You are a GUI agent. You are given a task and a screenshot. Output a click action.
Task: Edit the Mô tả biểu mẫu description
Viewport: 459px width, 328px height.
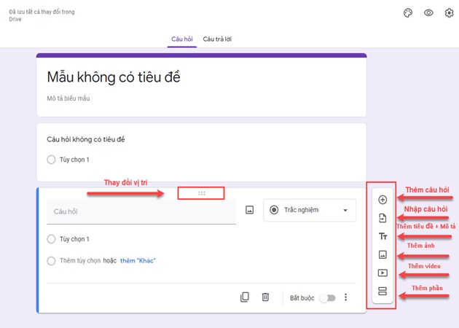coord(68,98)
